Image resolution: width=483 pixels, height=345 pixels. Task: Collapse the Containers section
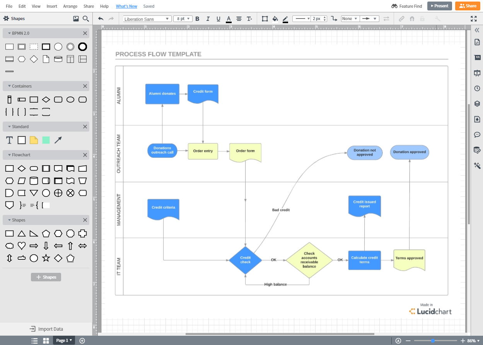9,86
